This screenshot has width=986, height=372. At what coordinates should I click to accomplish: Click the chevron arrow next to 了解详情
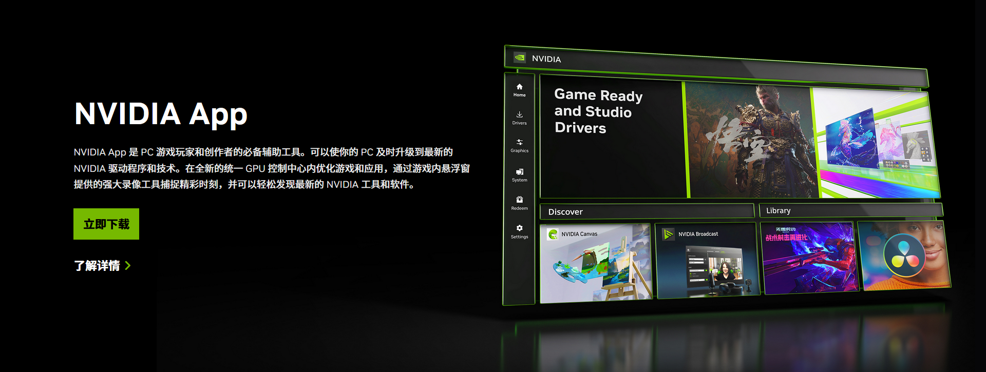tap(128, 265)
